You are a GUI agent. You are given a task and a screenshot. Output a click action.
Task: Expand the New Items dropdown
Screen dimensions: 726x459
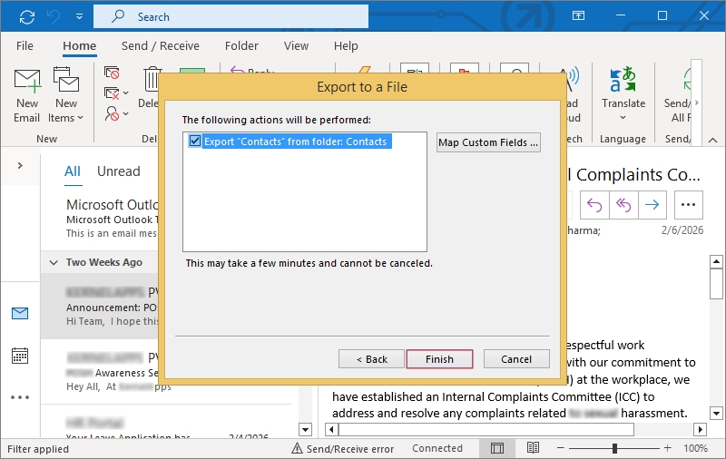click(x=66, y=118)
